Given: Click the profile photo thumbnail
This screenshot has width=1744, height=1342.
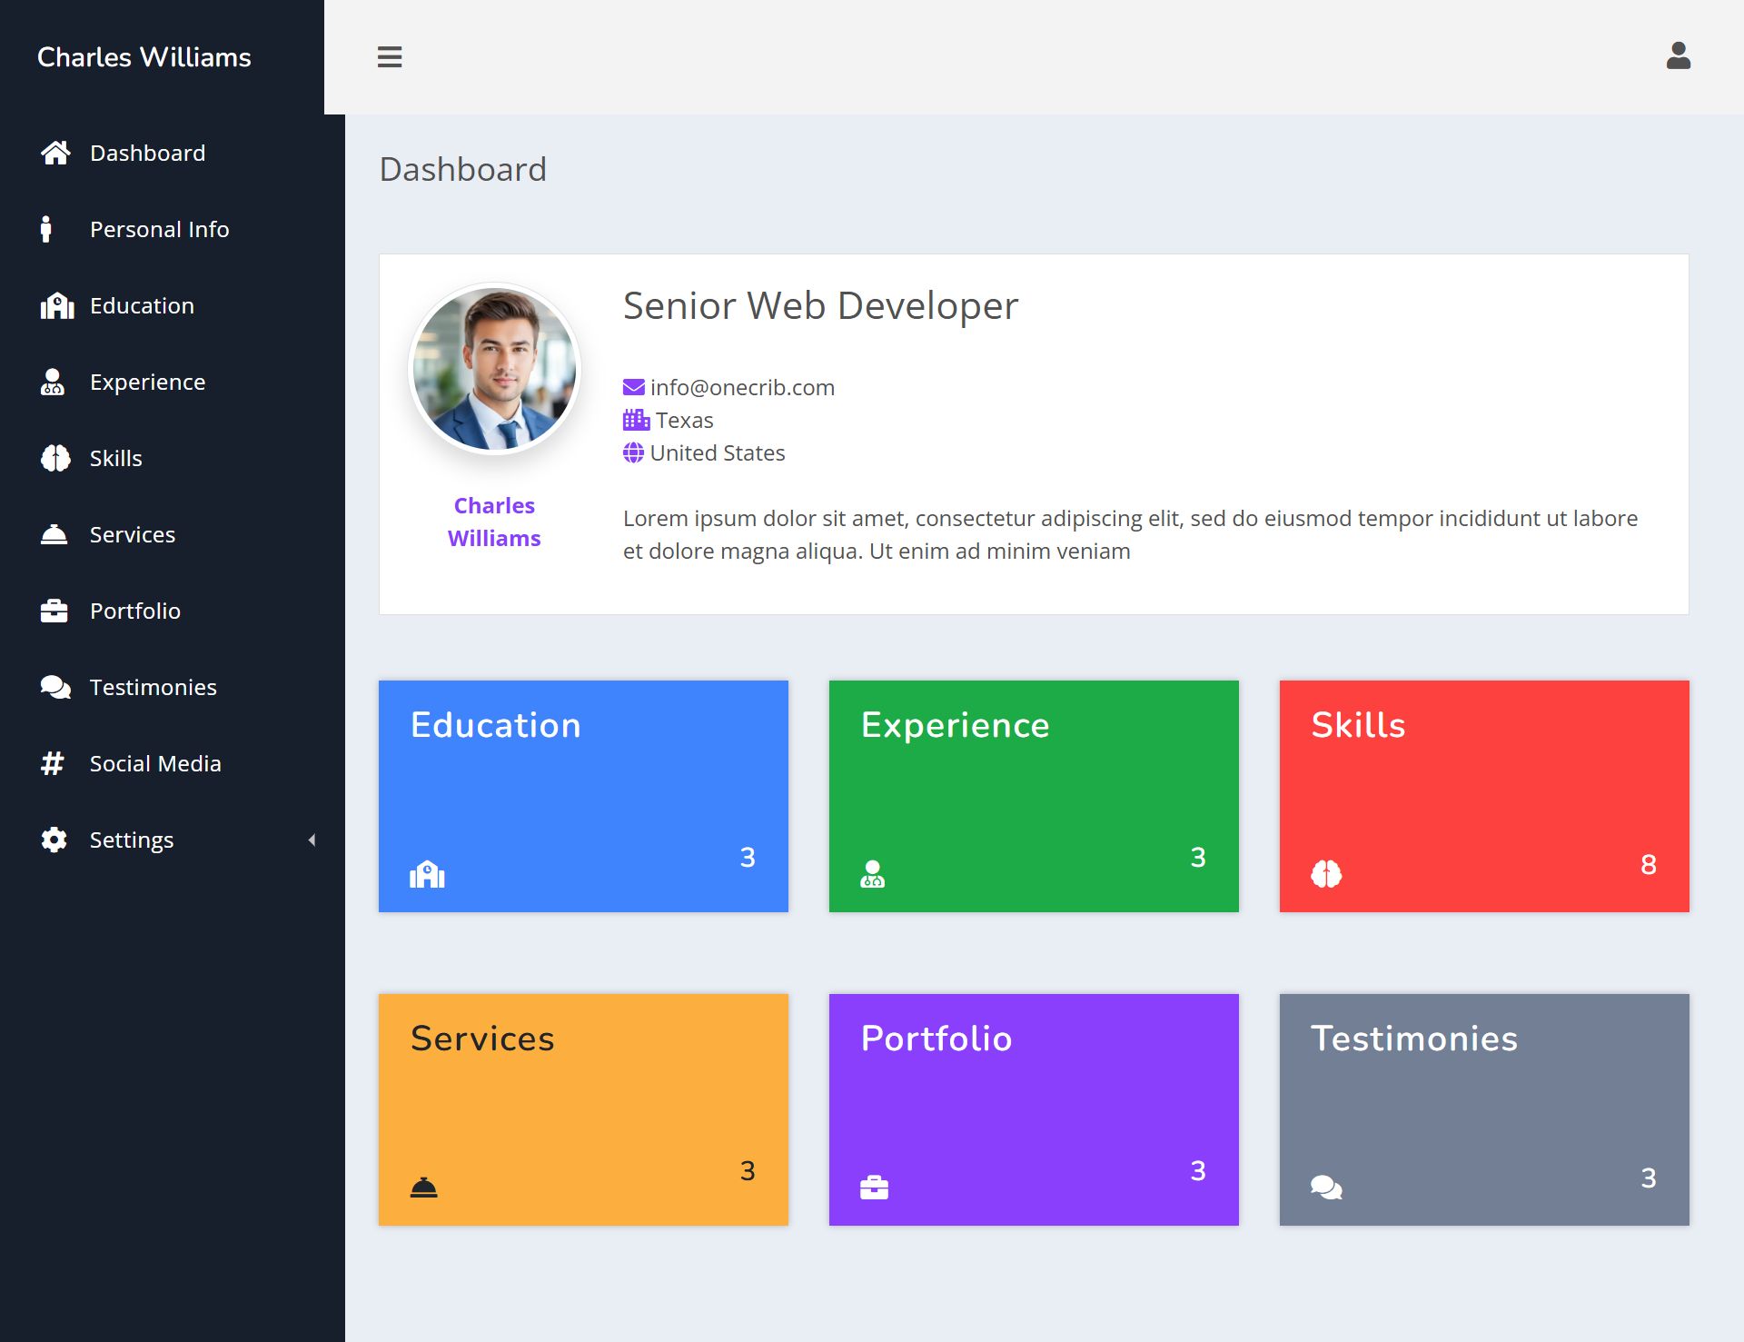Looking at the screenshot, I should pos(494,369).
